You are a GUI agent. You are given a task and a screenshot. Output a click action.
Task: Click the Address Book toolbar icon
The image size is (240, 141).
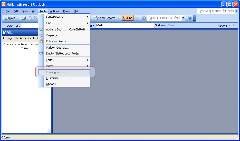[143, 18]
